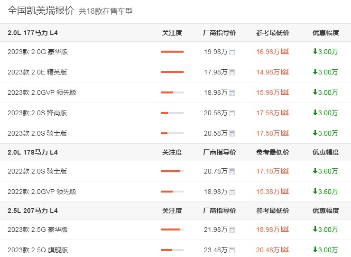Click the attention bar for 2023款 2.0G 豪华版

172,52
